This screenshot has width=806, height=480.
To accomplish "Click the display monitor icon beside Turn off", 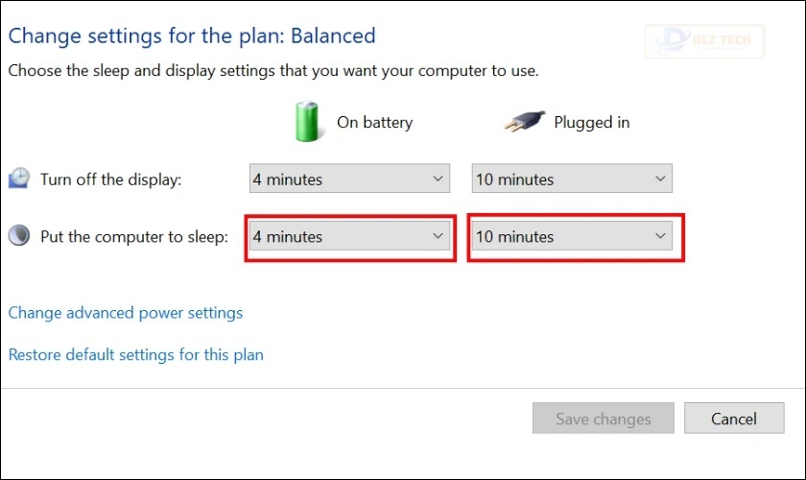I will tap(19, 179).
